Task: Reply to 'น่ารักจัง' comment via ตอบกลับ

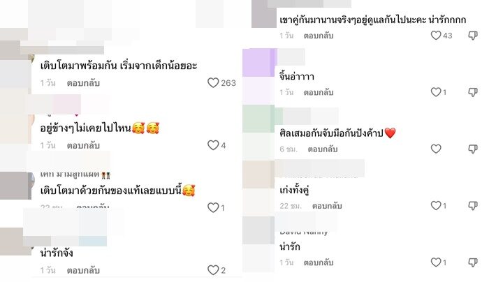Action: click(x=83, y=270)
